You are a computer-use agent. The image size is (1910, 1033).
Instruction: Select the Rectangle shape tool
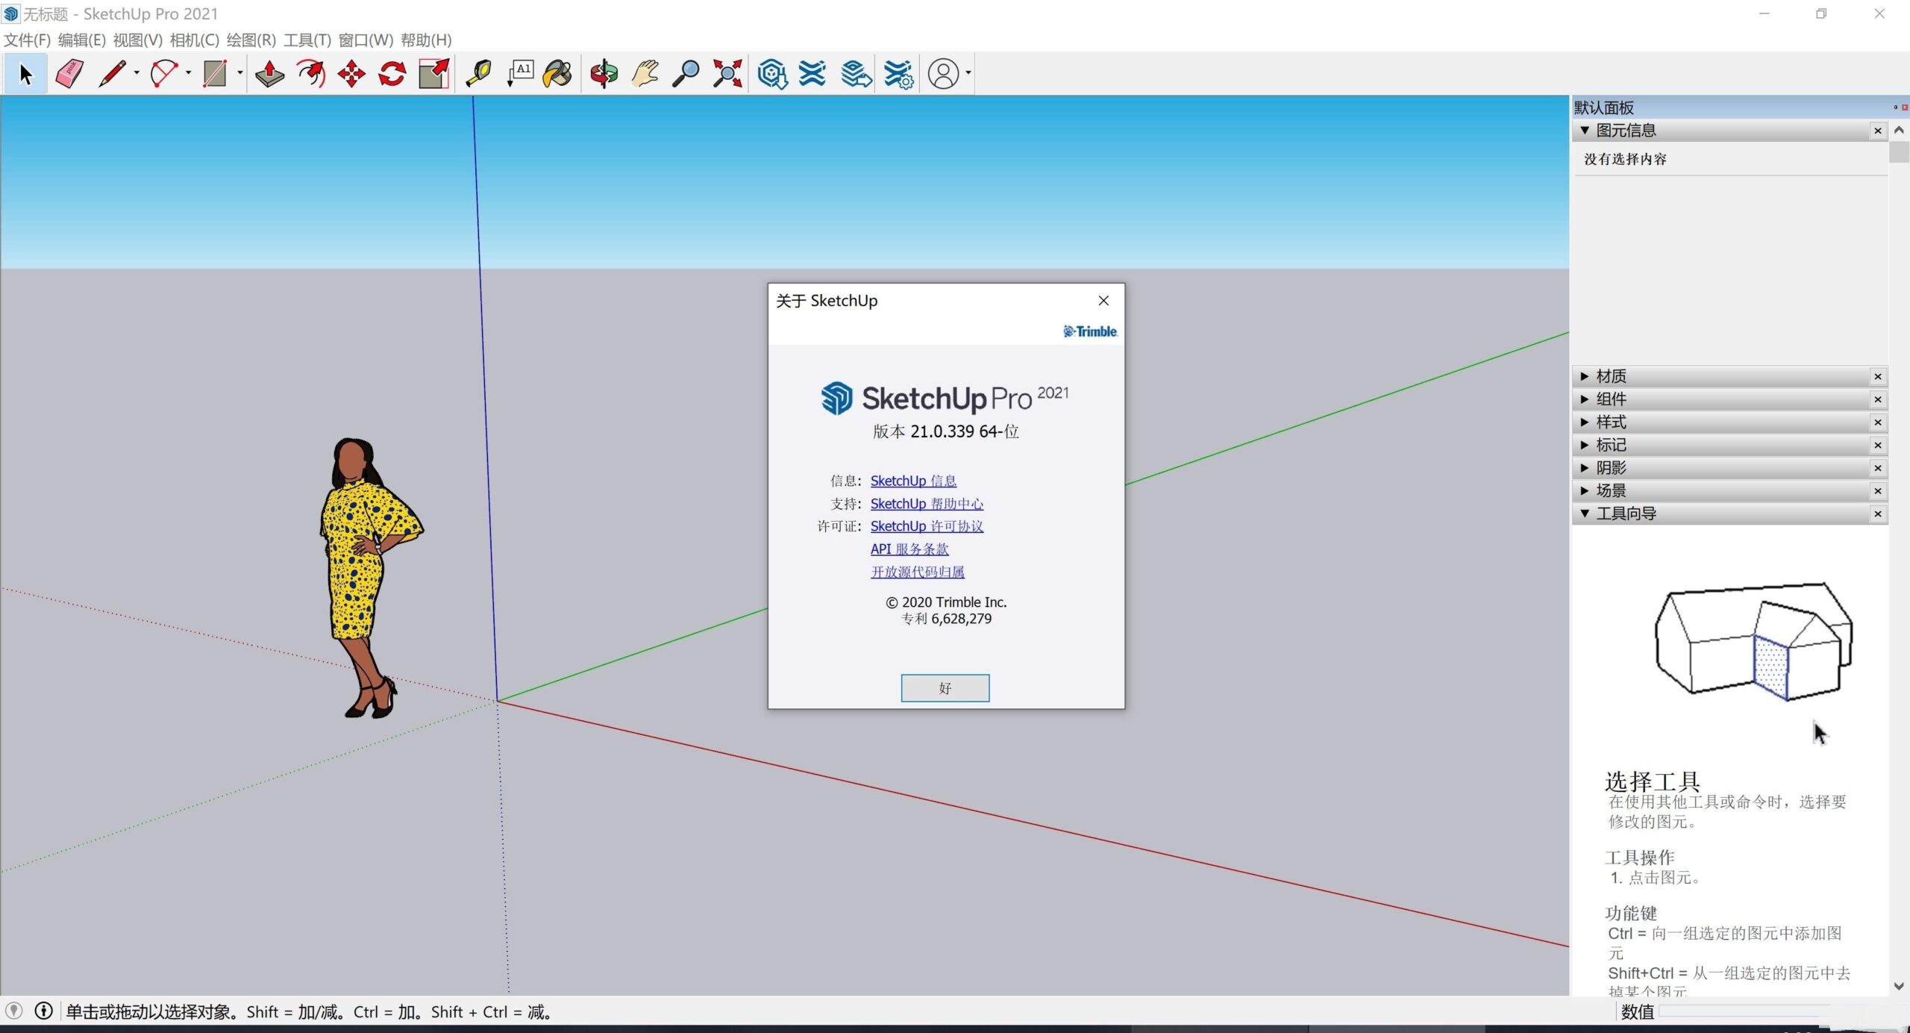215,74
